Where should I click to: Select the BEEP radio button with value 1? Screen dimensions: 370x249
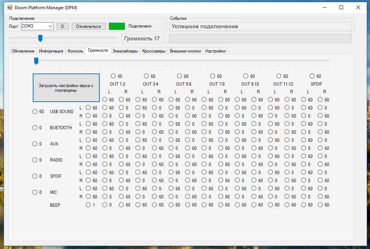tap(88, 205)
